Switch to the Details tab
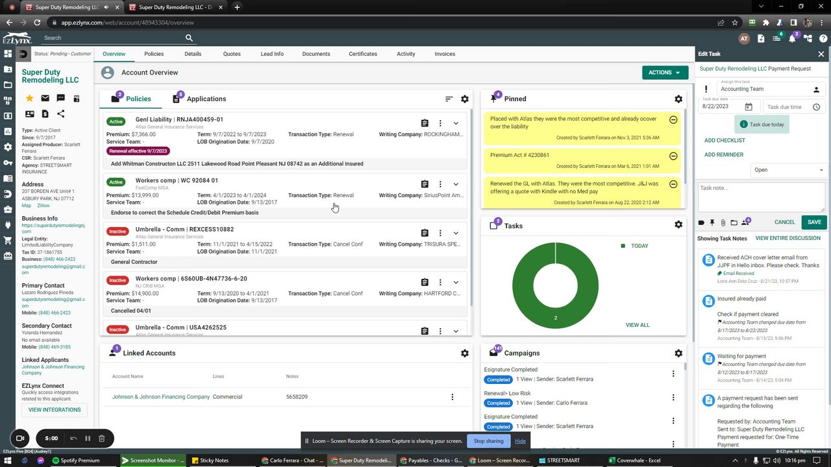 [193, 54]
